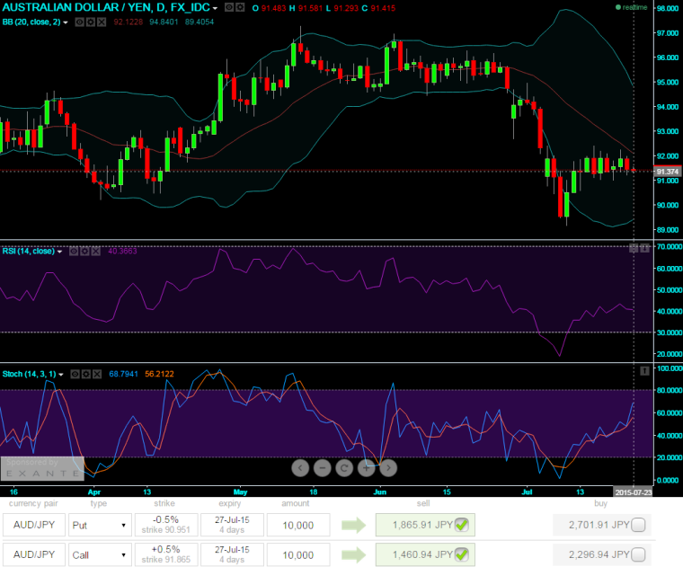
Task: Open the Stoch (14, 3, 1) indicator menu
Action: 61,374
